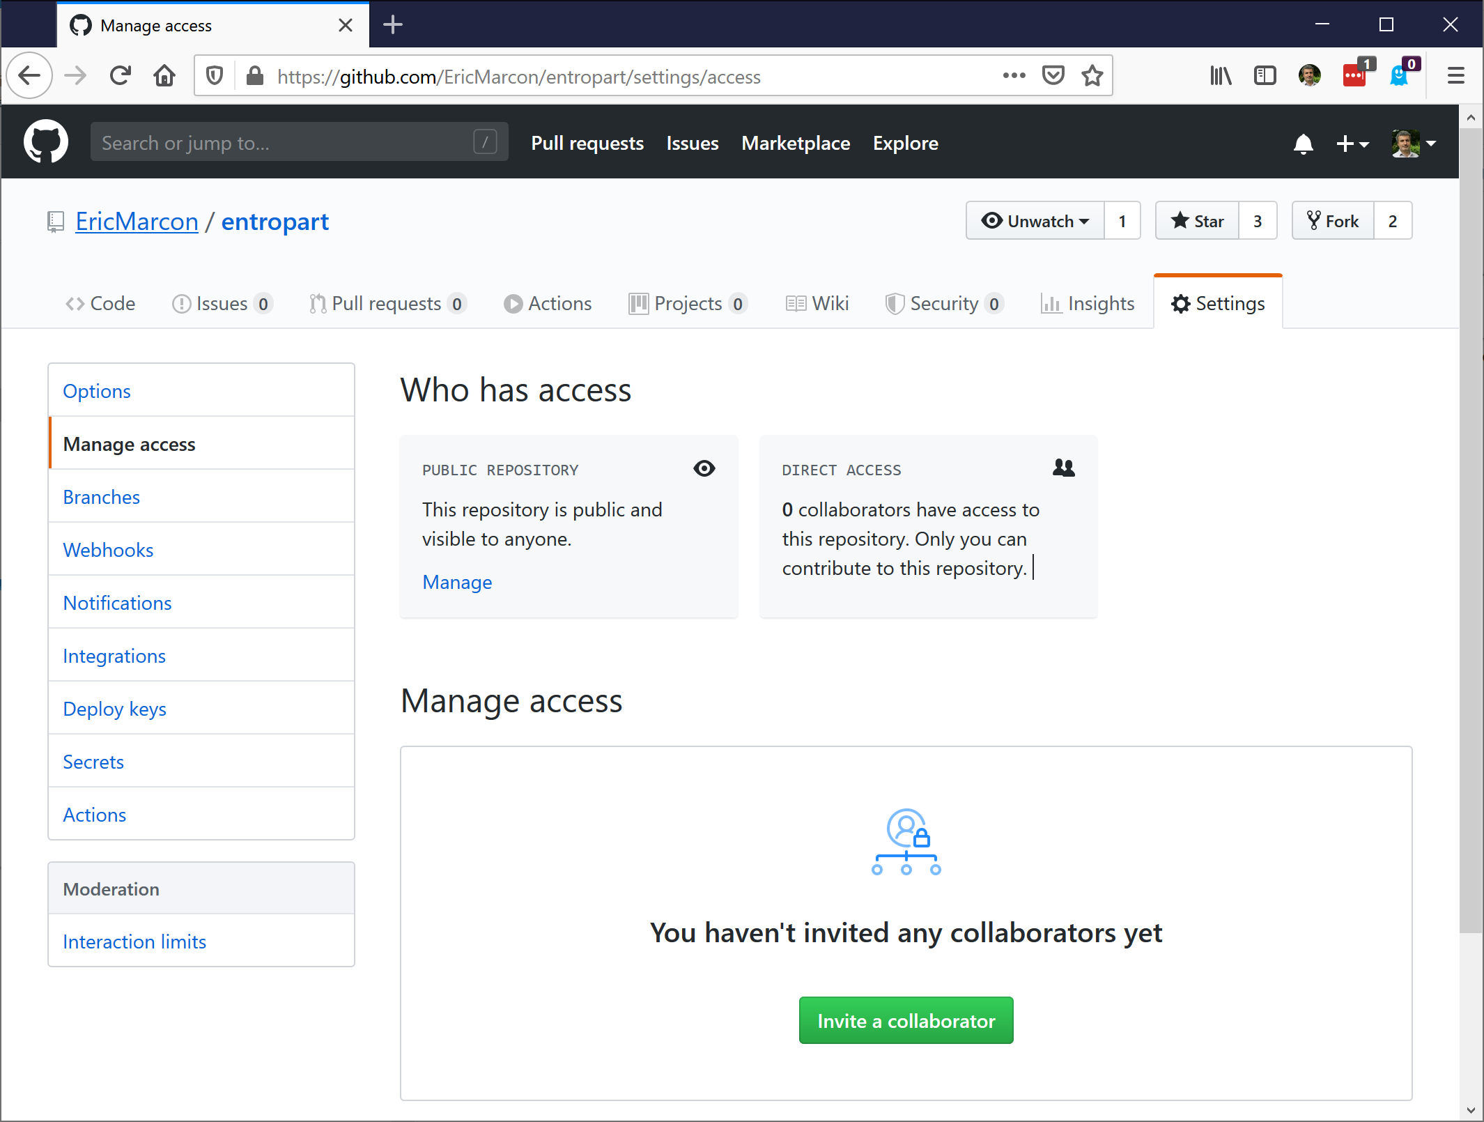This screenshot has width=1484, height=1122.
Task: Open the page actions three-dots menu
Action: [1014, 75]
